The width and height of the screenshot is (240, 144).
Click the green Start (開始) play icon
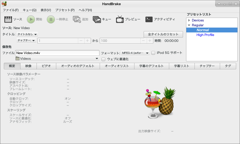click(31, 19)
